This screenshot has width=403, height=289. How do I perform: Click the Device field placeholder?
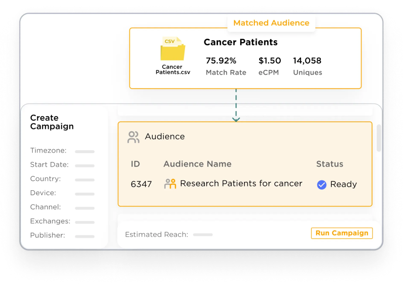85,194
